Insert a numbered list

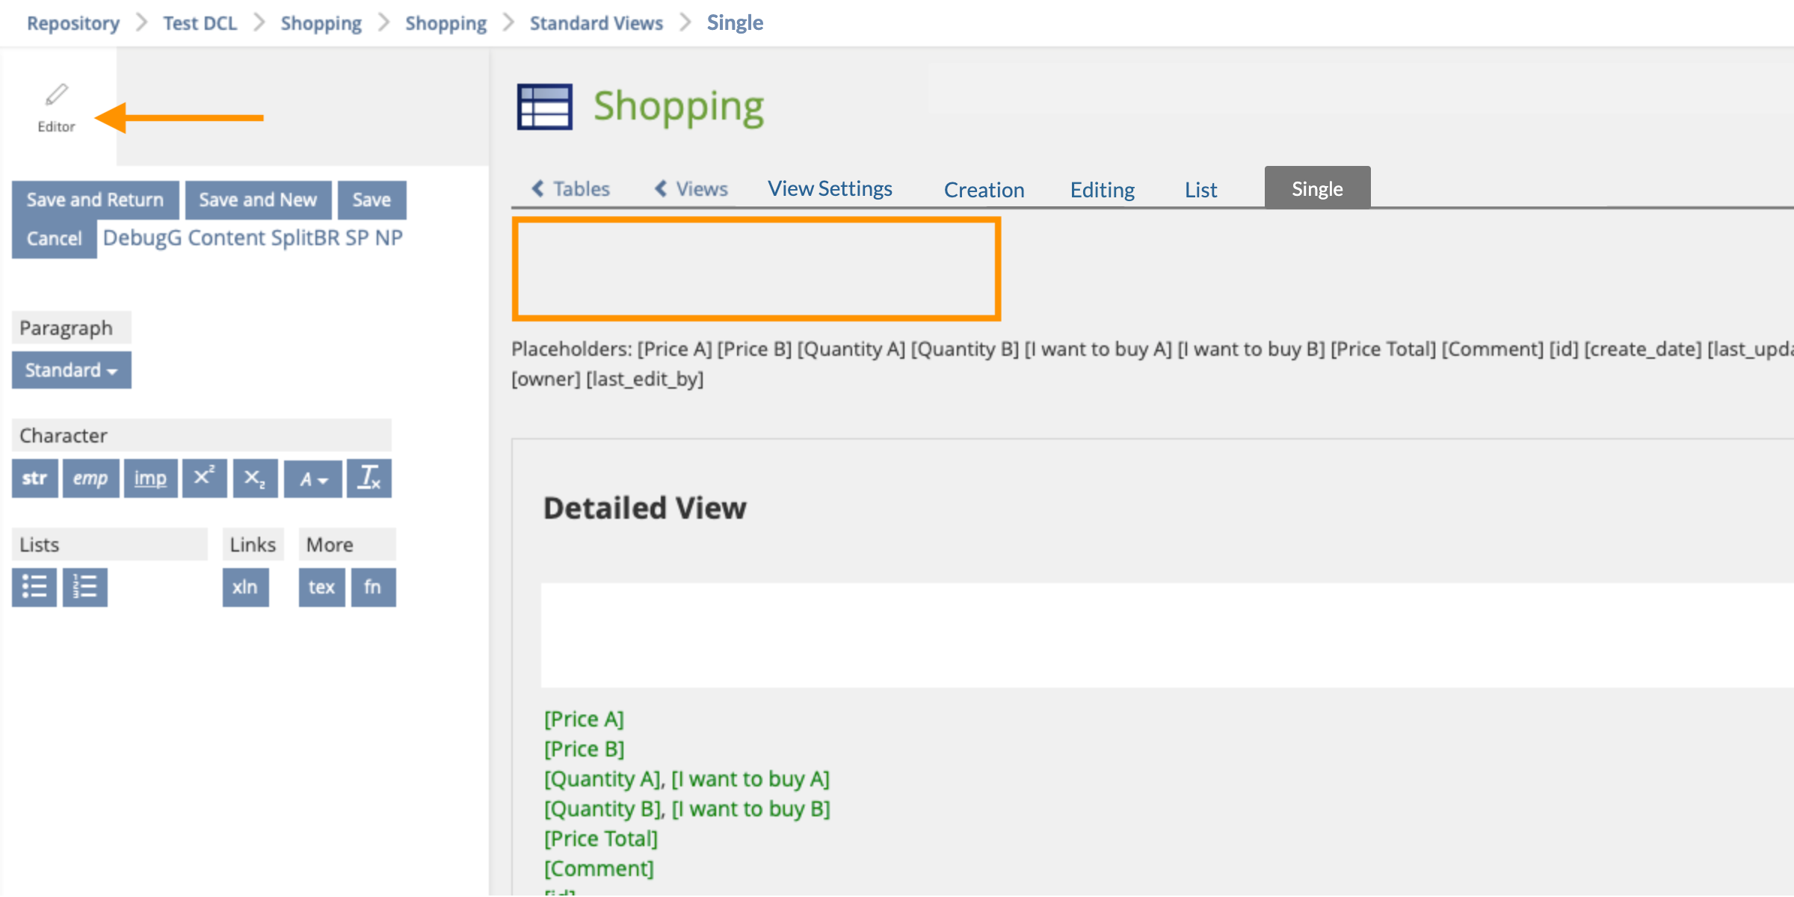click(x=85, y=587)
